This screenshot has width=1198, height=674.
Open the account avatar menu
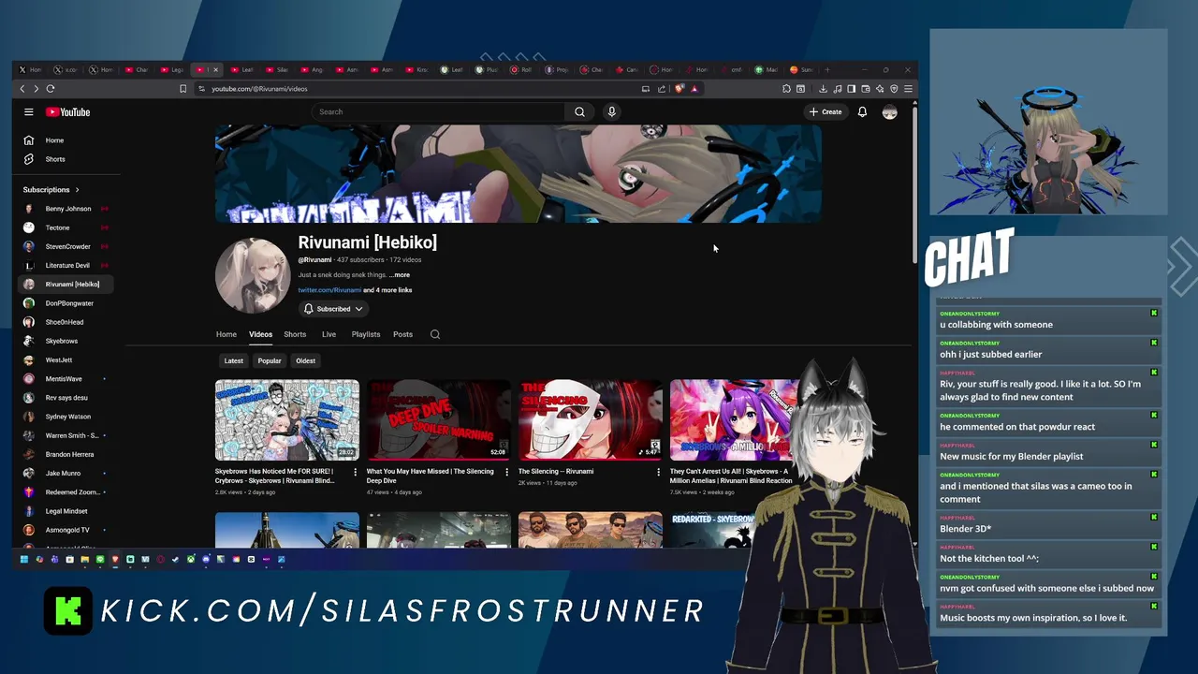pos(889,112)
